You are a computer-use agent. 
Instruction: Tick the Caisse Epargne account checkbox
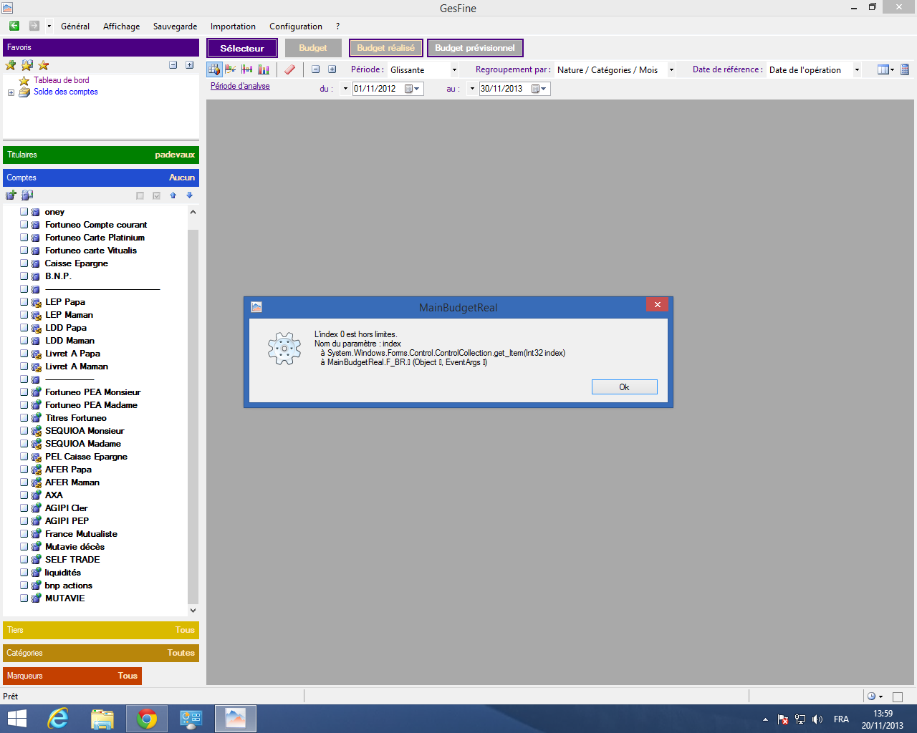24,263
